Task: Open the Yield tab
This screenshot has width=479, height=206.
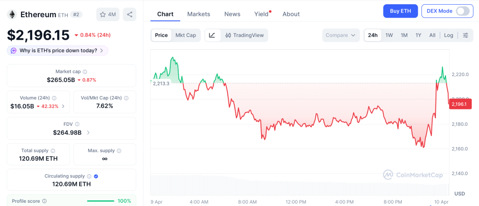Action: pos(261,14)
